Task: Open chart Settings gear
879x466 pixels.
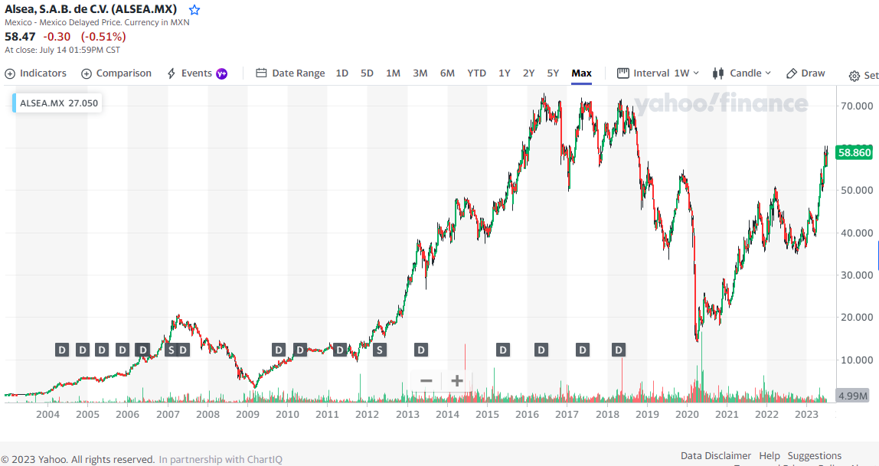Action: click(x=854, y=77)
